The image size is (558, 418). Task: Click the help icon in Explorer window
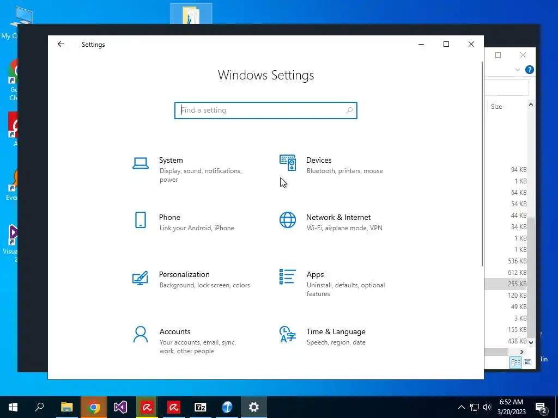[x=530, y=70]
